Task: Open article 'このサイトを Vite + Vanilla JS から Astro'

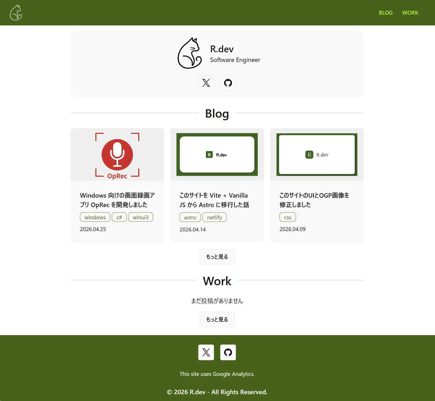Action: point(214,200)
